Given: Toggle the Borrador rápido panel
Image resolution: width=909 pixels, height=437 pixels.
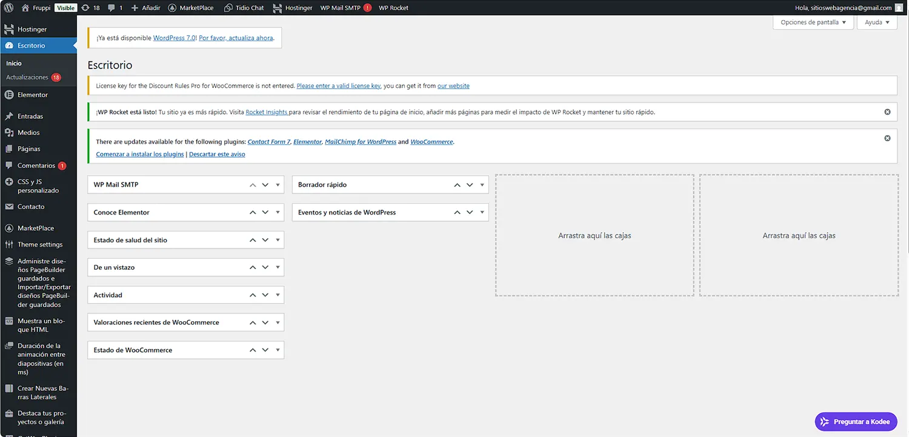Looking at the screenshot, I should click(x=482, y=185).
